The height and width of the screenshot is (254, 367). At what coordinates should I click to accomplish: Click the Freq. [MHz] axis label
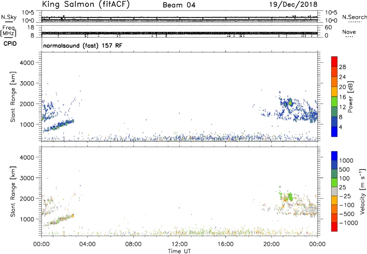click(x=8, y=31)
